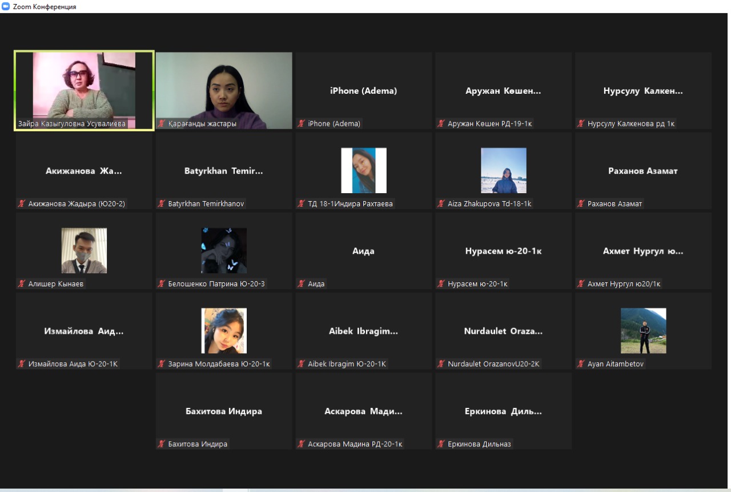Select the active speaker video of Зайра Казыгуловна
The width and height of the screenshot is (731, 492).
[x=84, y=86]
